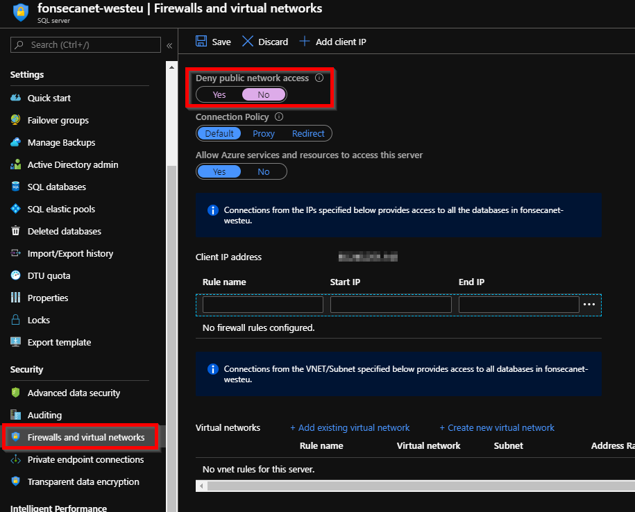This screenshot has height=512, width=635.
Task: Click the Discard X icon
Action: (248, 42)
